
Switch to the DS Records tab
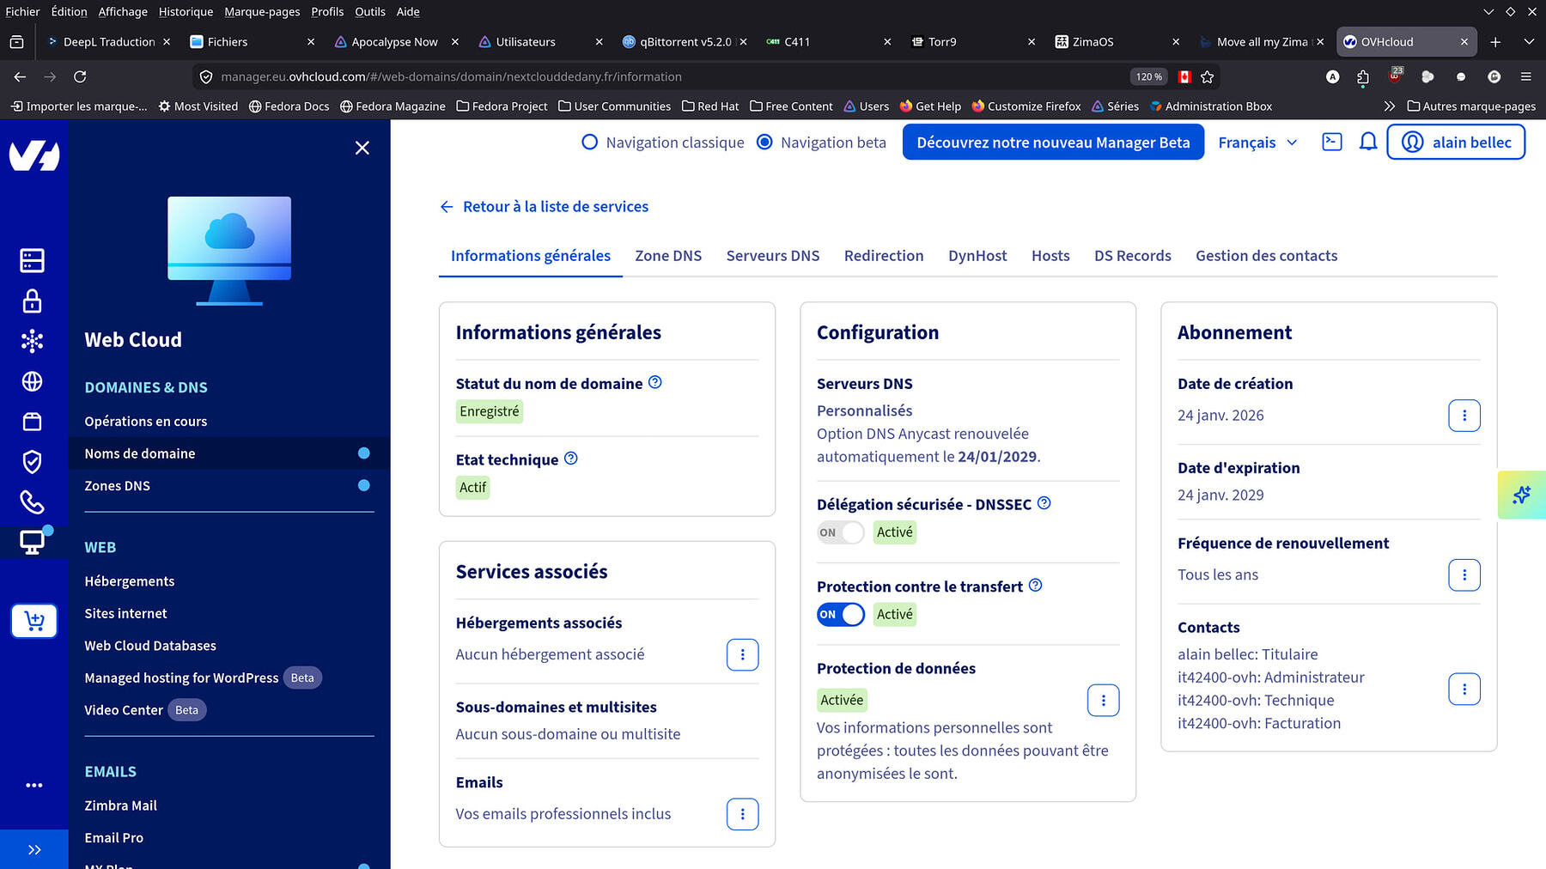[x=1133, y=256]
